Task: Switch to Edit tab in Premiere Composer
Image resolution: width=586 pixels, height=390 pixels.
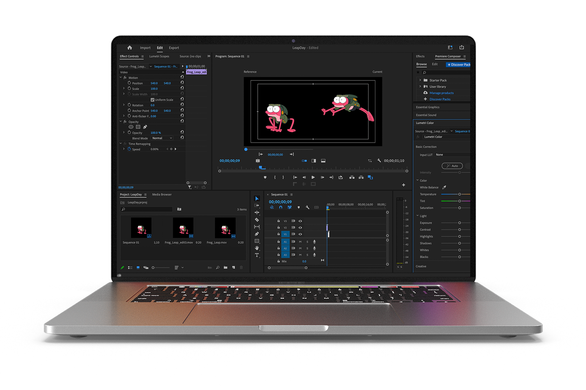Action: click(x=435, y=64)
